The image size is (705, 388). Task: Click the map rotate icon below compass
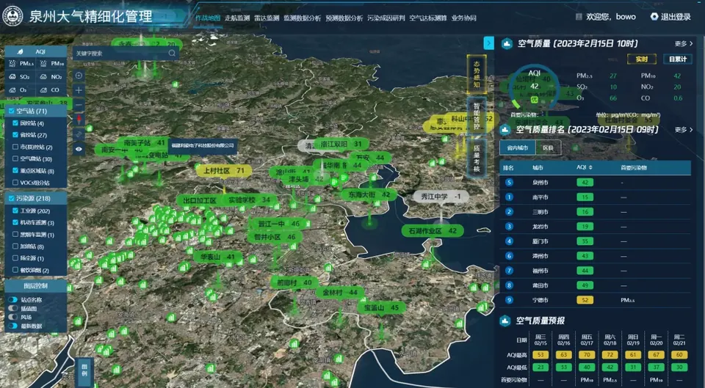pos(79,134)
